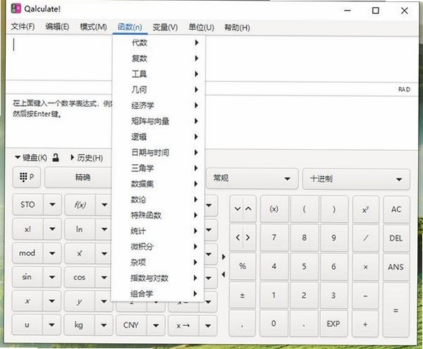
Task: Click the italic x variable button
Action: click(x=28, y=301)
